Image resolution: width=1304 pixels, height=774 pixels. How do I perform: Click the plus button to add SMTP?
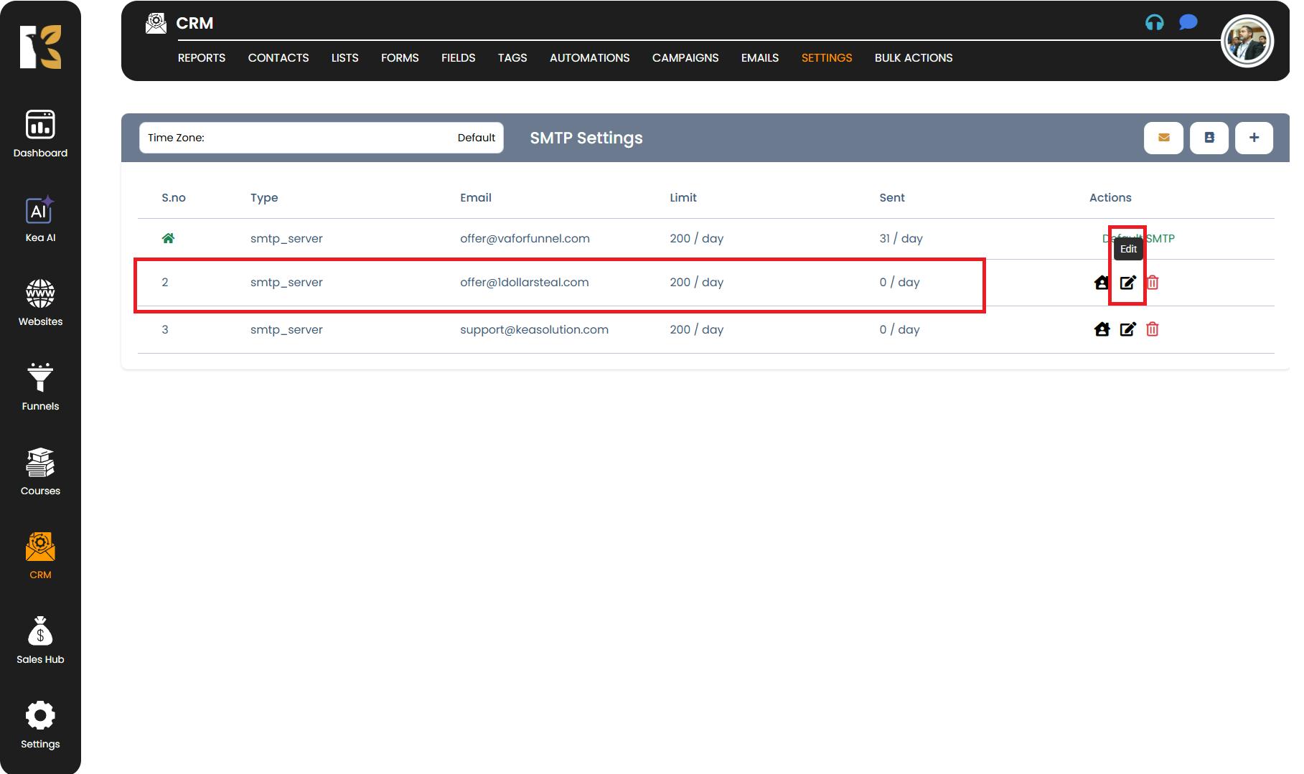1254,138
